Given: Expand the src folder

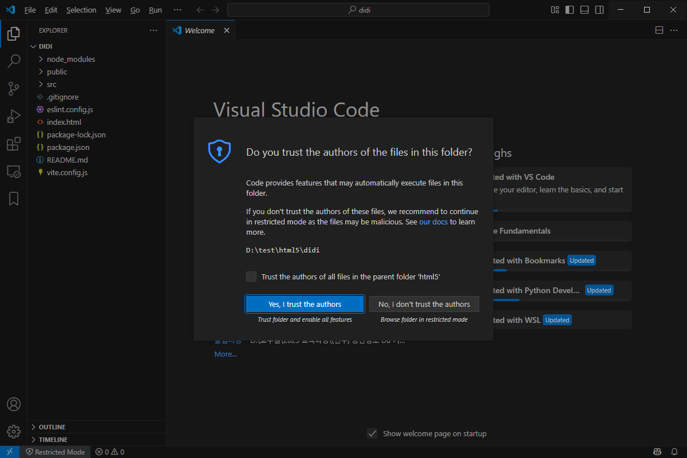Looking at the screenshot, I should click(52, 84).
